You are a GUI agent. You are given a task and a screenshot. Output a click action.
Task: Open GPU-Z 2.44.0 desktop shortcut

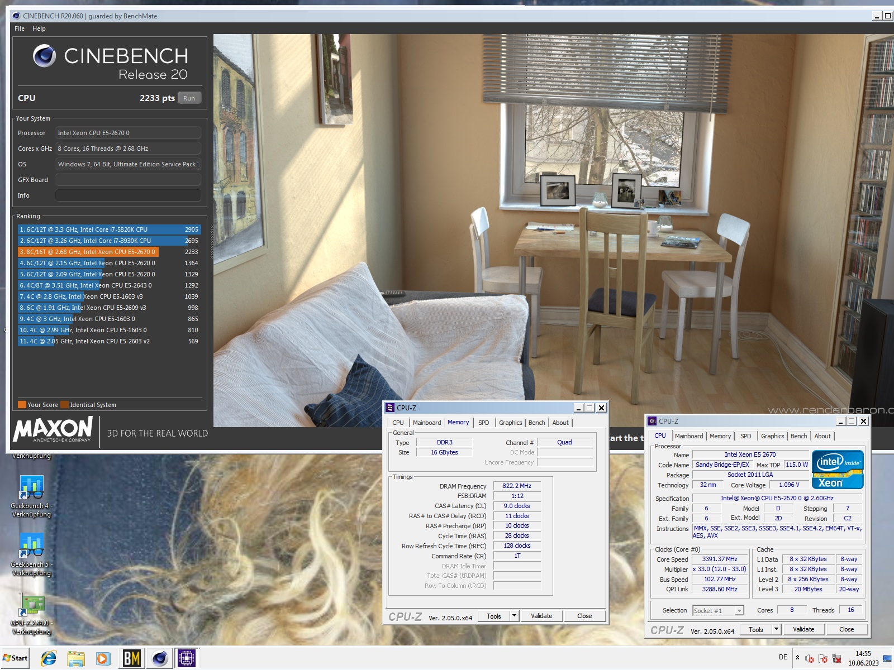(x=32, y=614)
